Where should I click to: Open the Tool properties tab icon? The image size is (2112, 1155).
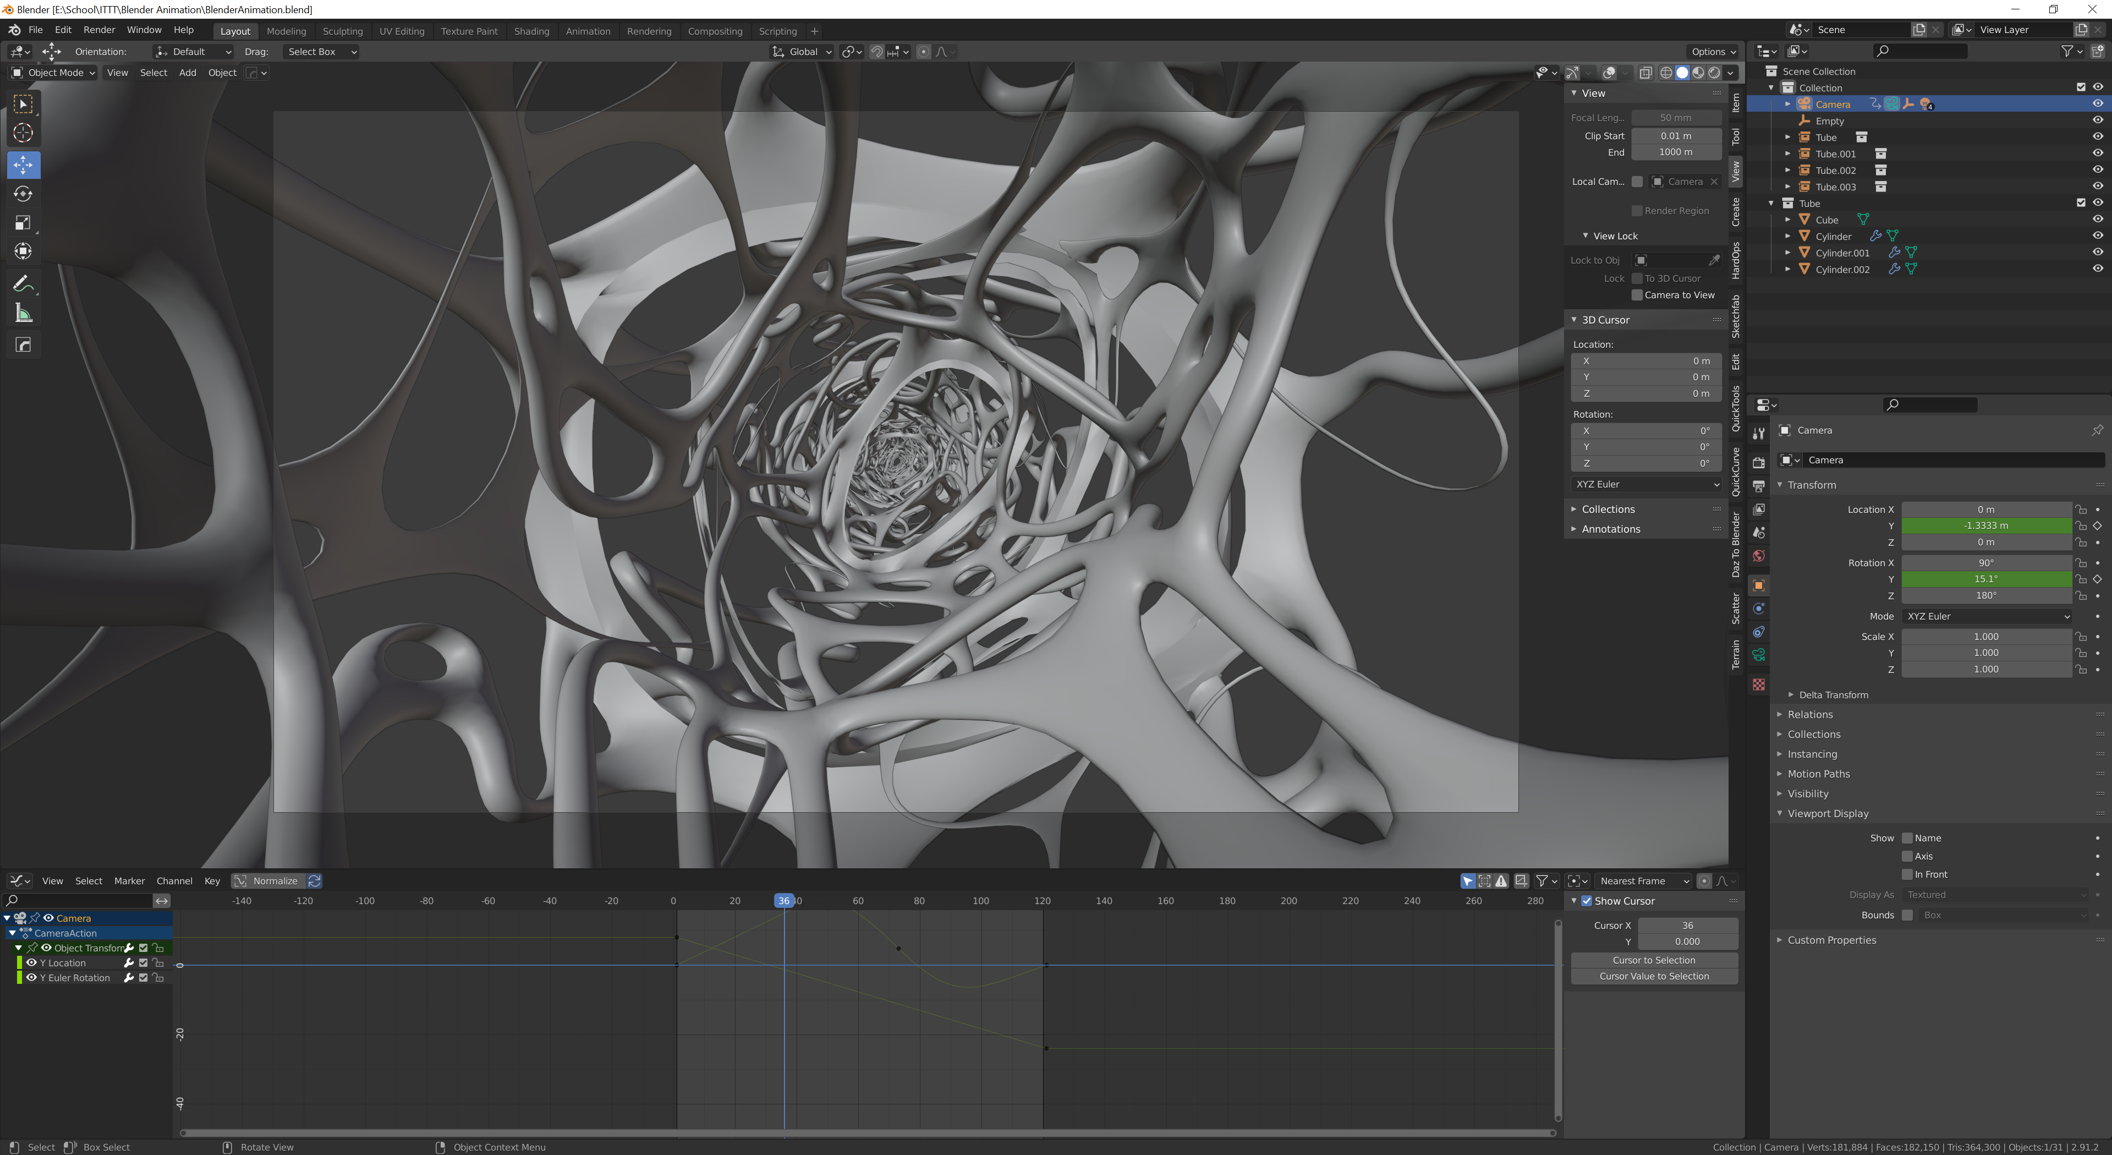[x=1758, y=433]
